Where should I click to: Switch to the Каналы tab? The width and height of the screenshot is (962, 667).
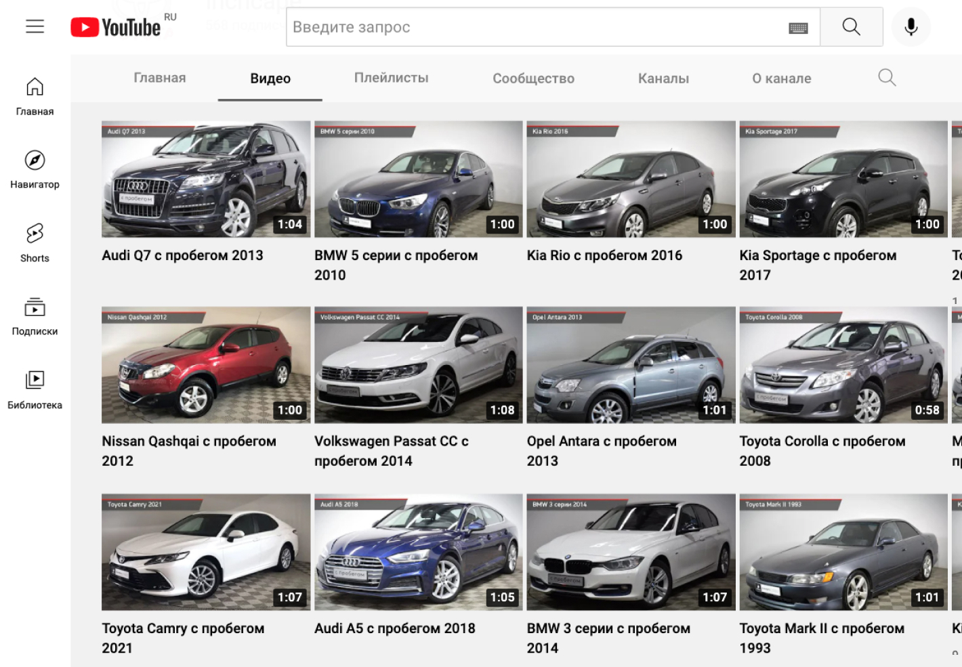(x=664, y=79)
